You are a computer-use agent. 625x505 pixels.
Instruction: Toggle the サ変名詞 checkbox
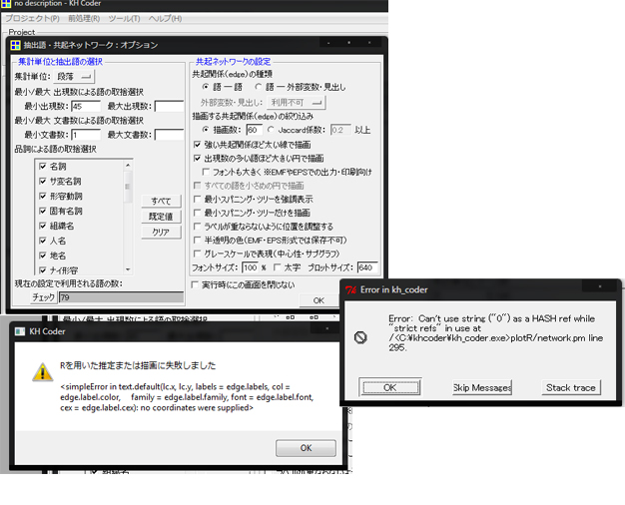43,182
